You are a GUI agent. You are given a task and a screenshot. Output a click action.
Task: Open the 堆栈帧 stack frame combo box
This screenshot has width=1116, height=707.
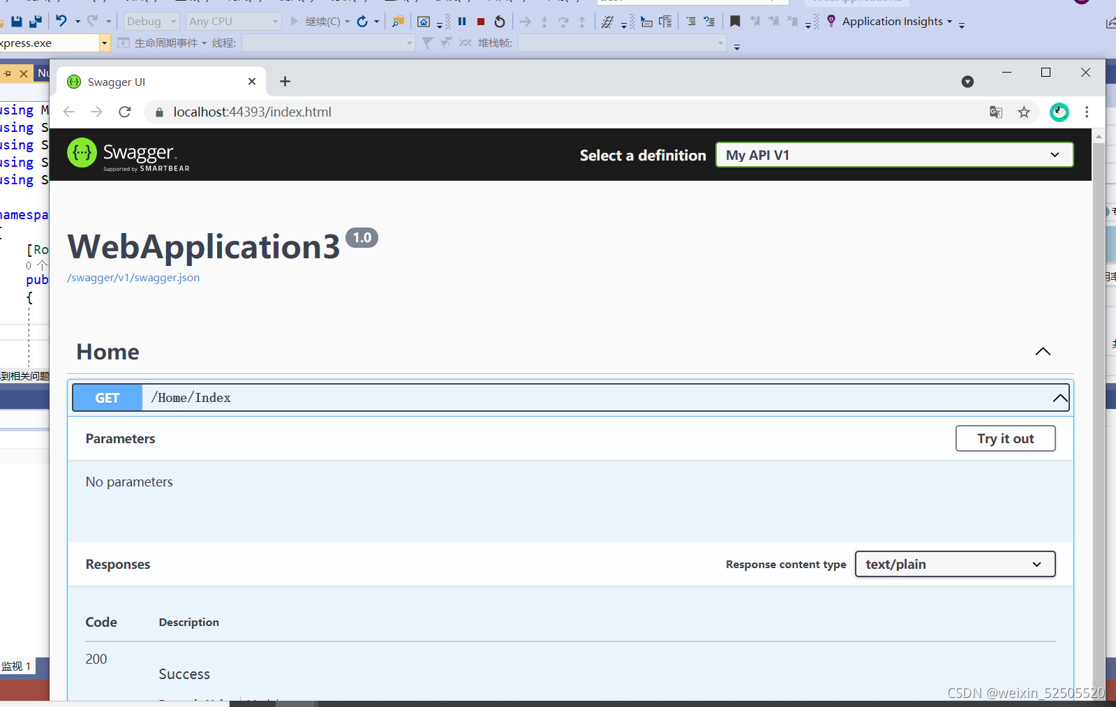[622, 43]
